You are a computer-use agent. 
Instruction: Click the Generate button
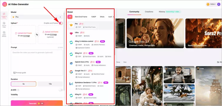[x=37, y=103]
